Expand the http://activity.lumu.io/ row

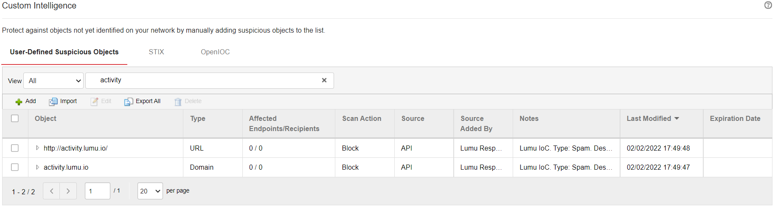pyautogui.click(x=37, y=148)
